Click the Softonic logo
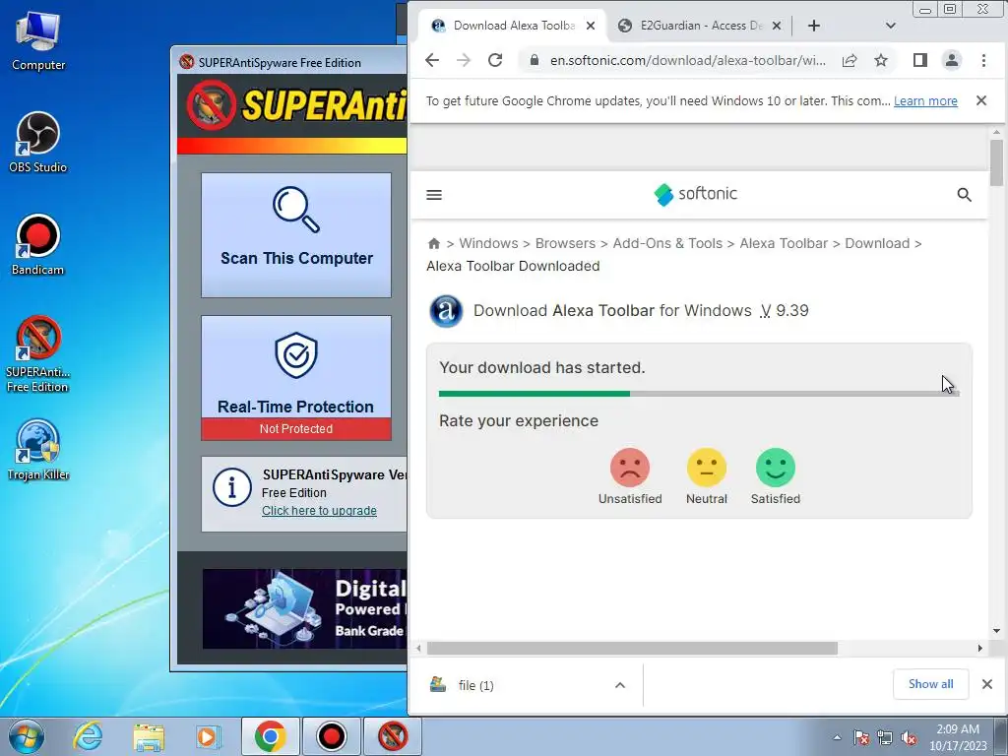Screen dimensions: 1008x756 tap(695, 194)
